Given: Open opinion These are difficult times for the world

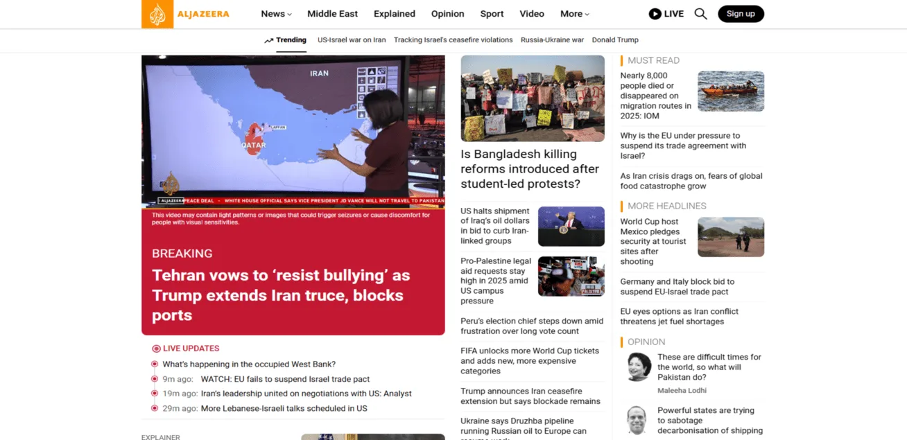Looking at the screenshot, I should [x=709, y=367].
